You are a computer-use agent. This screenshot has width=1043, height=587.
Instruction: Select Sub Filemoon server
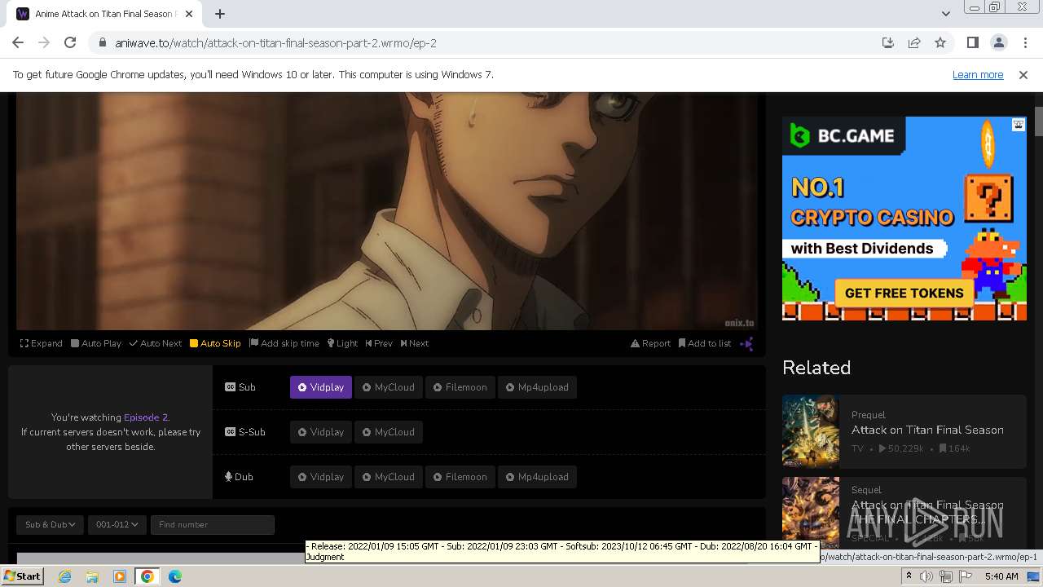click(x=460, y=387)
